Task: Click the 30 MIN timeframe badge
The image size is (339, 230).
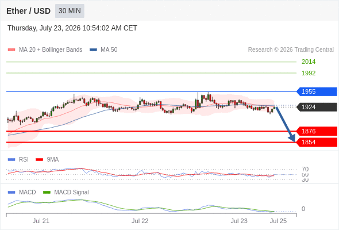Action: (70, 11)
